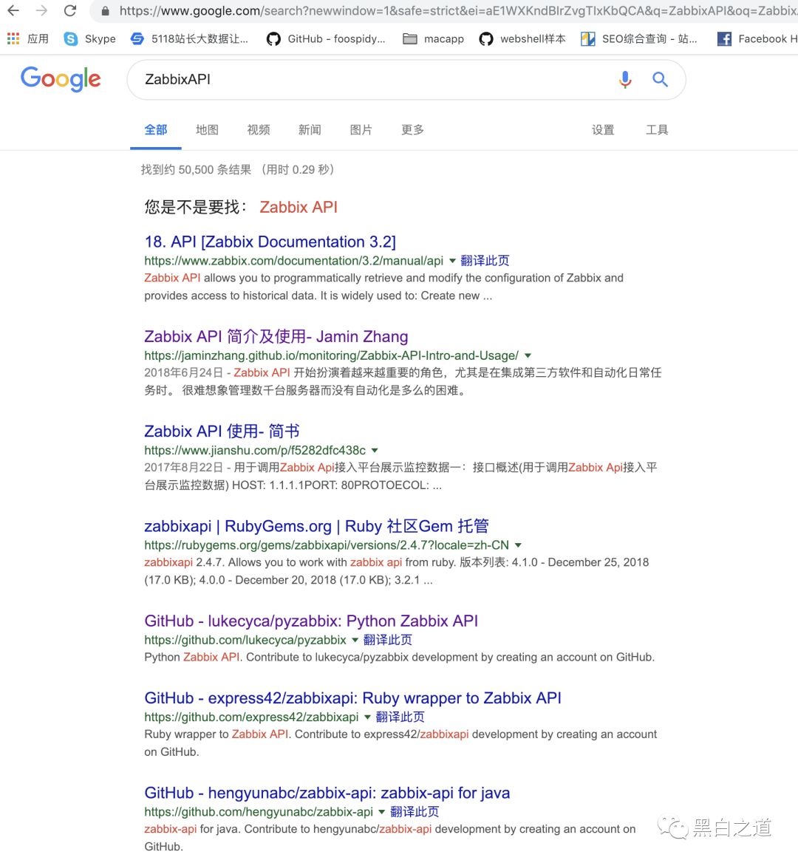Open GitHub - lukecyca/pyzabbix result
Screen dimensions: 798x863
311,621
